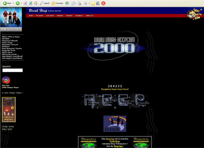Open the browser Search pane

click(x=45, y=3)
